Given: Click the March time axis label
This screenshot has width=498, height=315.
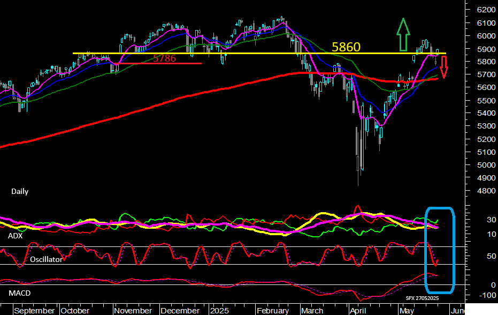Looking at the screenshot, I should 312,311.
